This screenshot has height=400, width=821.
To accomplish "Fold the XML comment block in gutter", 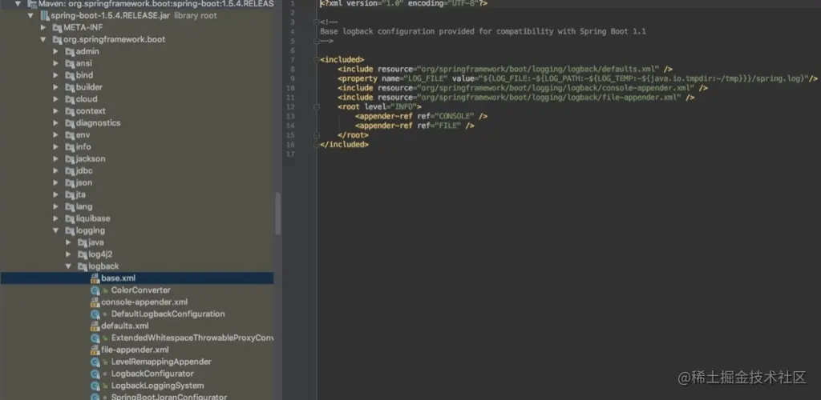I will pos(316,22).
